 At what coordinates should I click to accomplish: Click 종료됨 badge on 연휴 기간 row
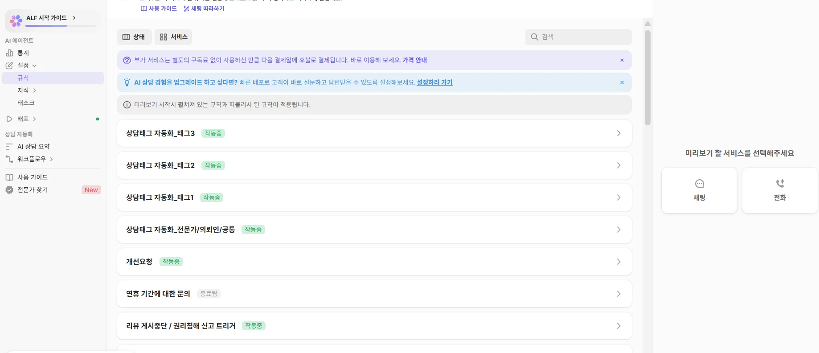pos(209,294)
